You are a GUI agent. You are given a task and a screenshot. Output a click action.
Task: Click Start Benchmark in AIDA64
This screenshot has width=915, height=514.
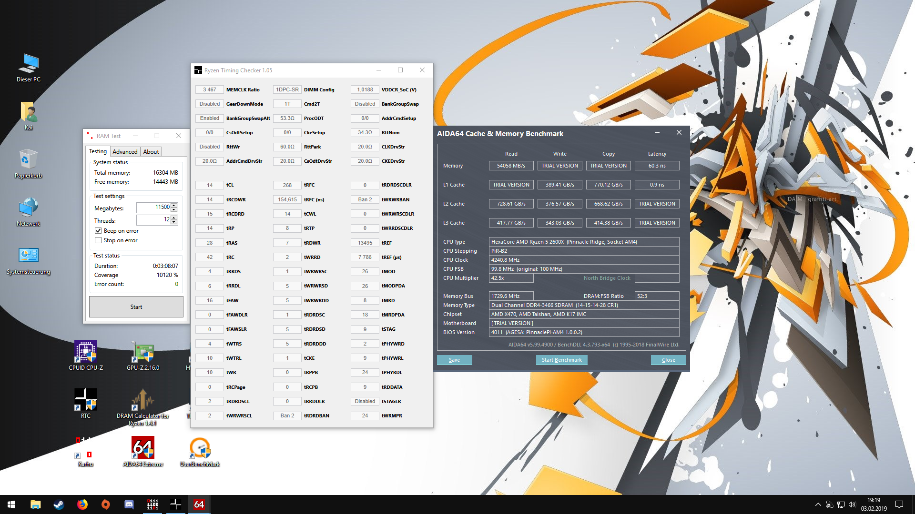coord(561,360)
